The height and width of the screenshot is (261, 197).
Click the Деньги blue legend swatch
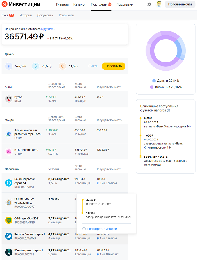(154, 81)
